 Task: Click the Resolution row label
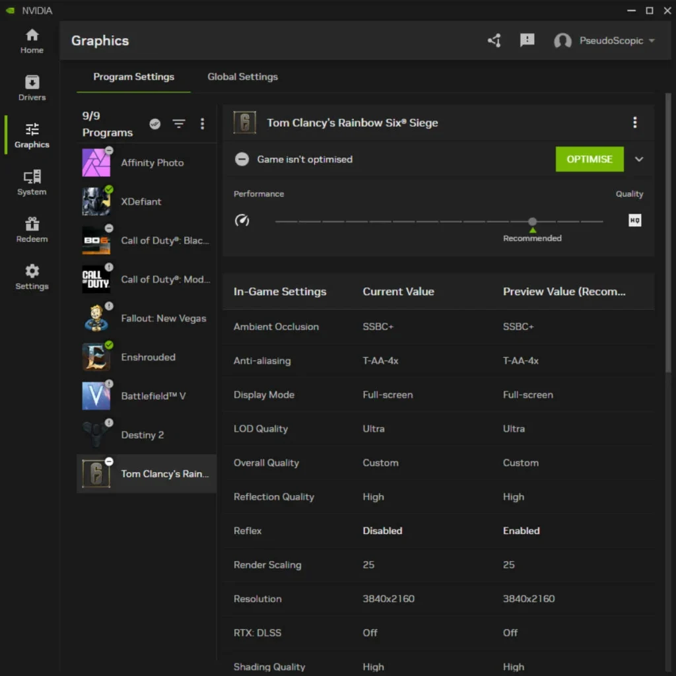[x=257, y=599]
